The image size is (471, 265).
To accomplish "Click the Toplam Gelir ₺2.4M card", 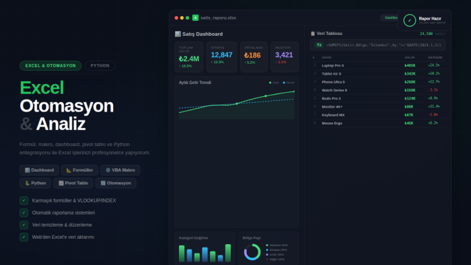I will tap(189, 57).
